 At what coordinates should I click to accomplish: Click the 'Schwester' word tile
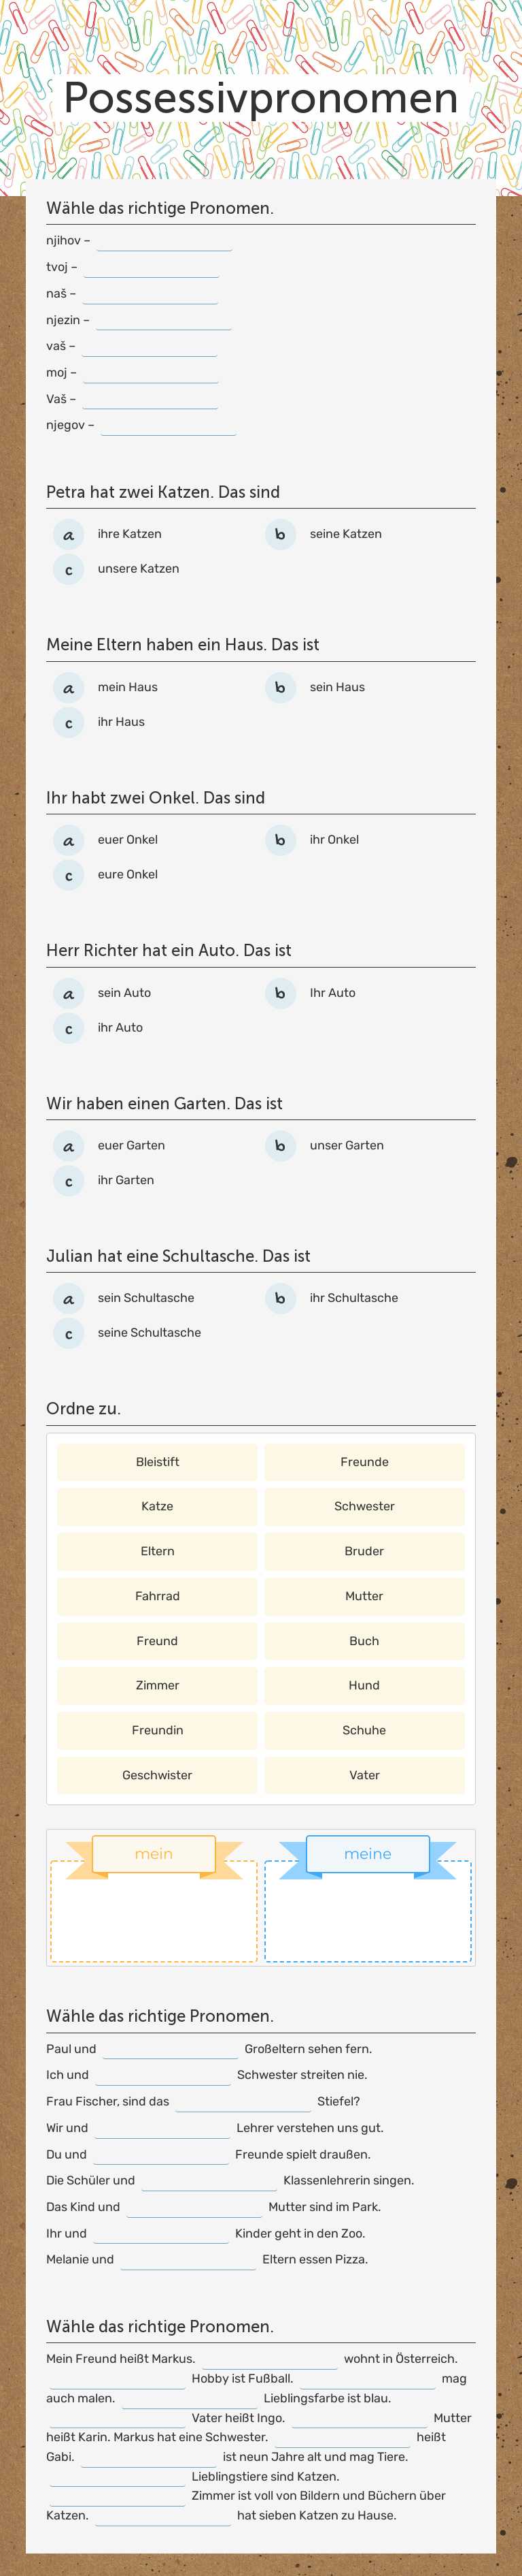tap(364, 1506)
